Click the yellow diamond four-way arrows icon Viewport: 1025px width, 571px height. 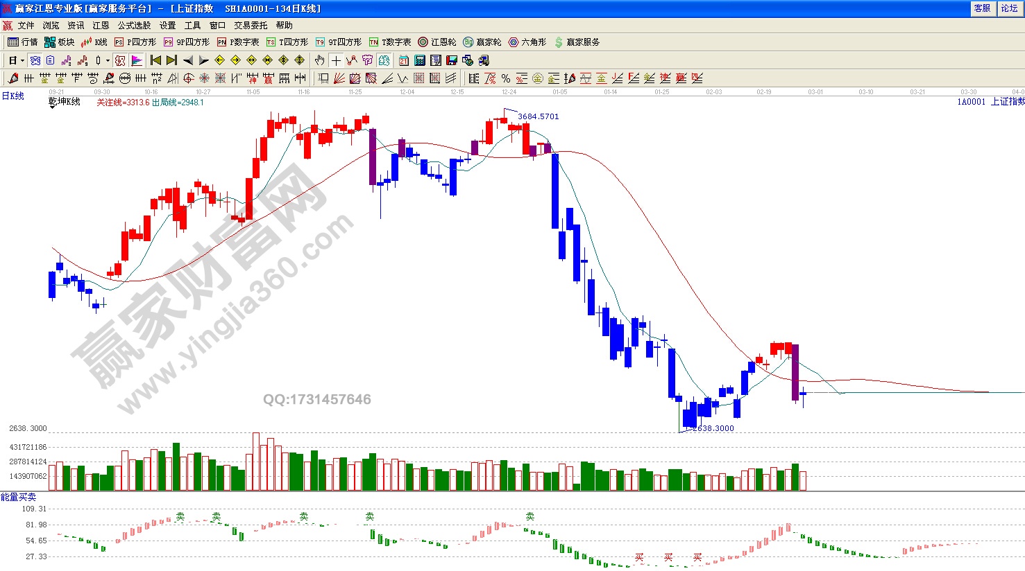299,60
